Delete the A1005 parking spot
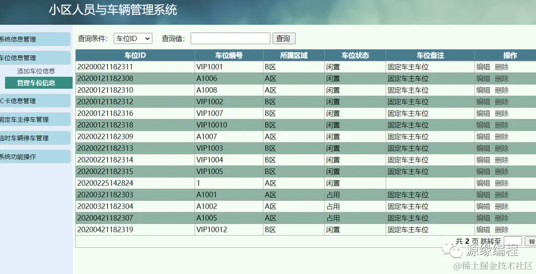Image resolution: width=536 pixels, height=274 pixels. [501, 218]
